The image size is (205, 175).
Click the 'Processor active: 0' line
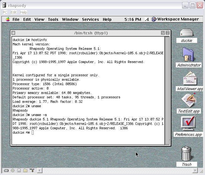[x=30, y=89]
